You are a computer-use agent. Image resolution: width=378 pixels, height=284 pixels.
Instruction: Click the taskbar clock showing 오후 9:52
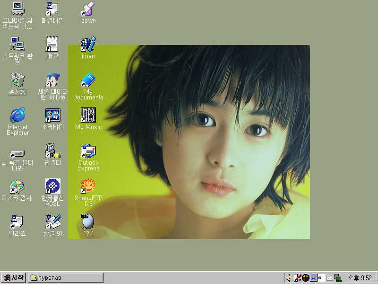(x=360, y=278)
